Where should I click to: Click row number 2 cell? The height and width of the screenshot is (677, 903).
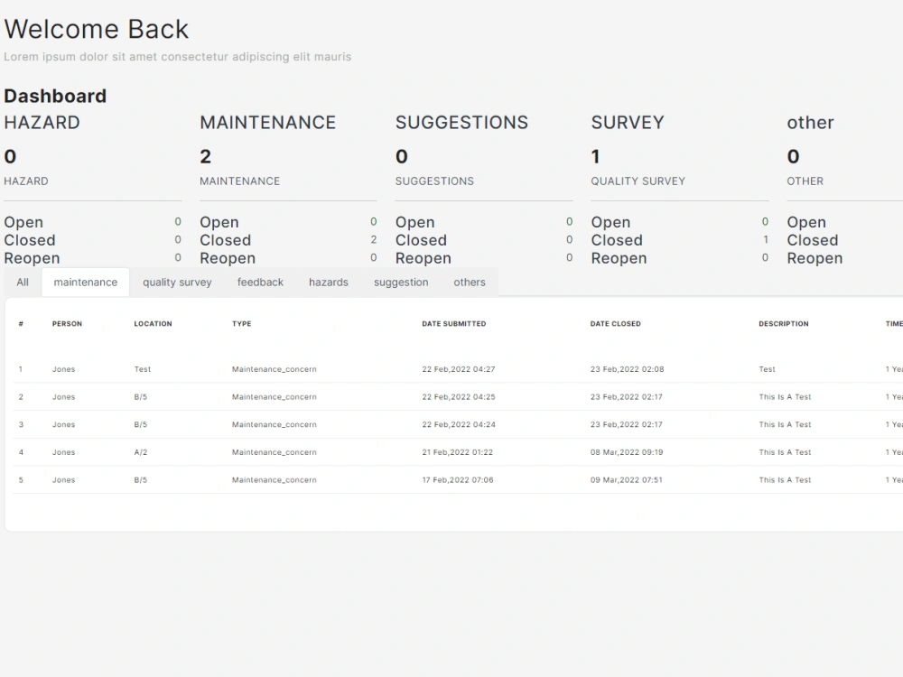[21, 396]
